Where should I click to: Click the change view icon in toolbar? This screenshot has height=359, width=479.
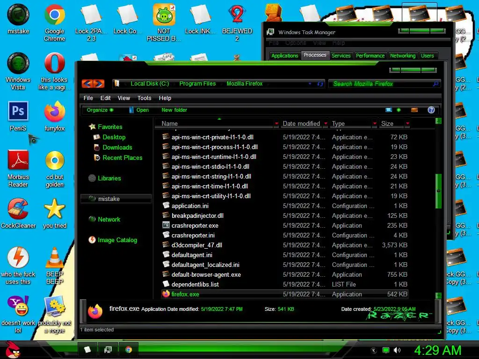389,110
